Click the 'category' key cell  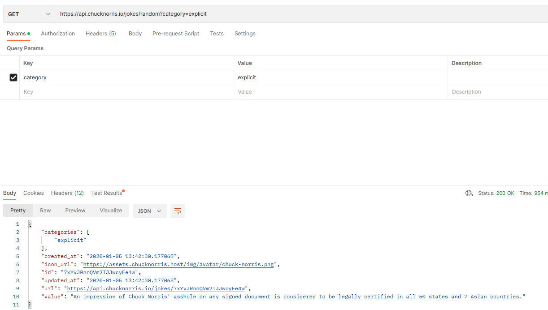tap(126, 77)
